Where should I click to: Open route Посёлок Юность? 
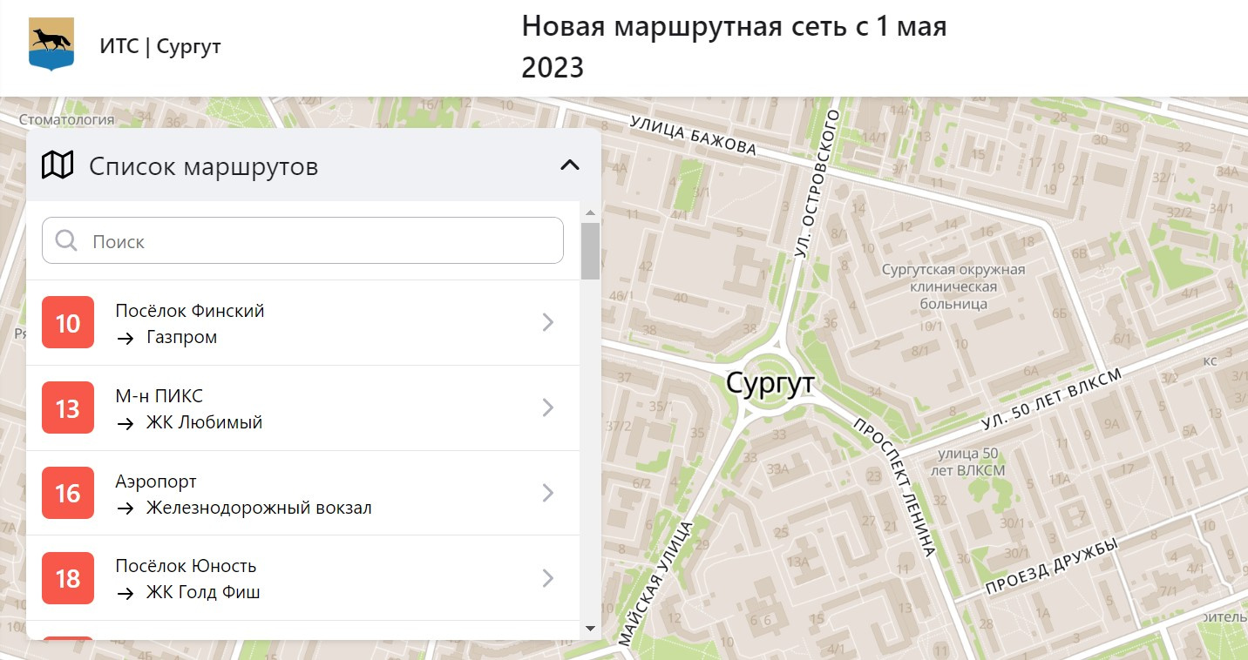pos(186,566)
